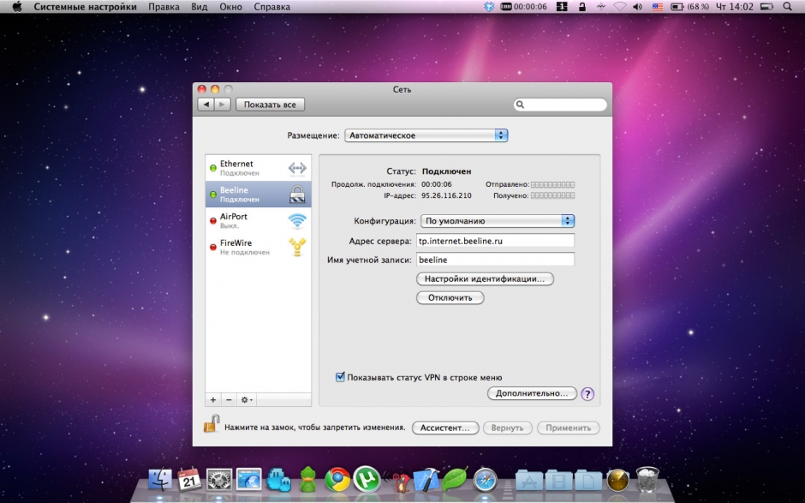The image size is (805, 503).
Task: Click the battery 68% indicator
Action: (x=690, y=7)
